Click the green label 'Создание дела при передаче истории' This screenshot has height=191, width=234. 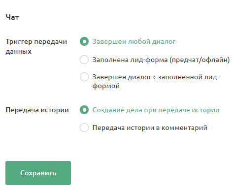(156, 110)
